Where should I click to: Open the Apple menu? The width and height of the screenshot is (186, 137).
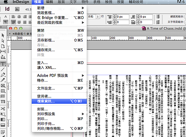tap(6, 2)
